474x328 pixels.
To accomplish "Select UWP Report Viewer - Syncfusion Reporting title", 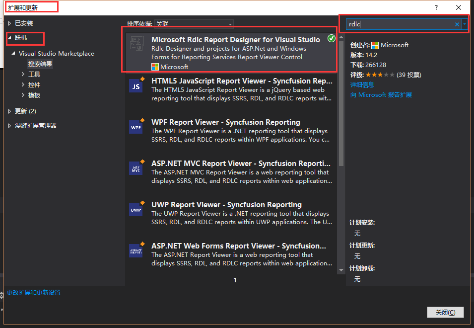I will pos(227,205).
